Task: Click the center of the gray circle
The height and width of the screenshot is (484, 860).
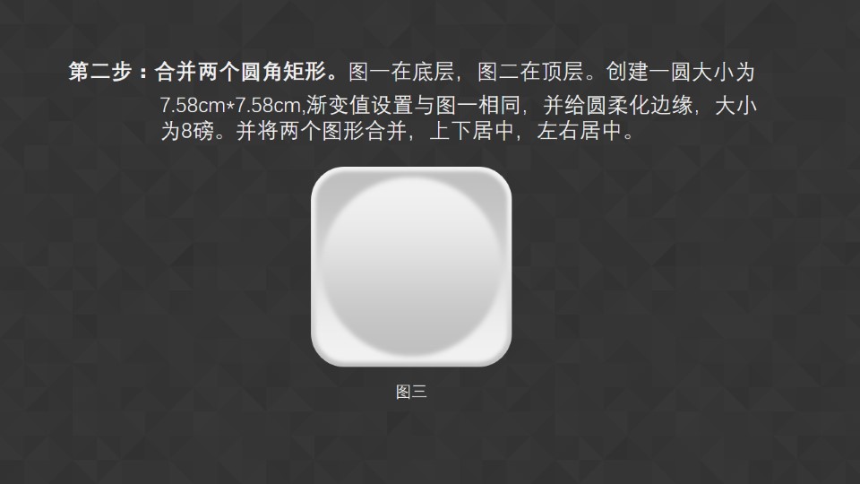Action: click(411, 266)
